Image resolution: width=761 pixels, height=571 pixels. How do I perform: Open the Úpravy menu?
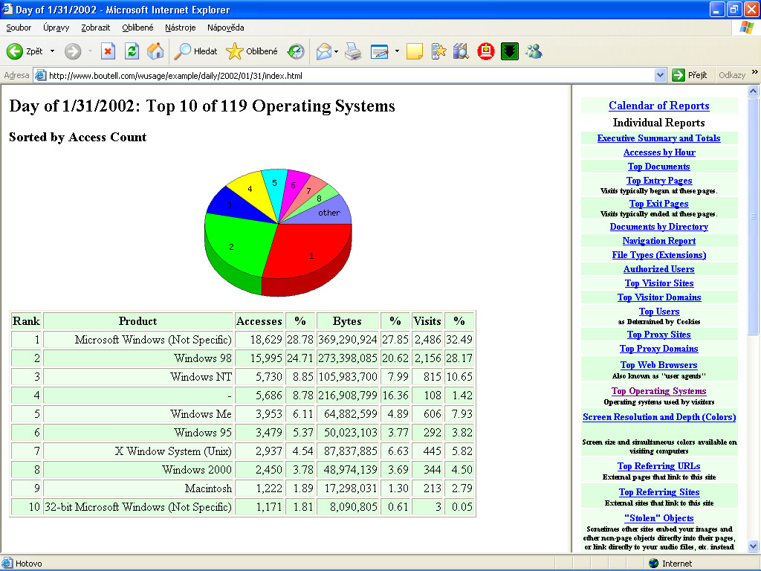tap(56, 28)
